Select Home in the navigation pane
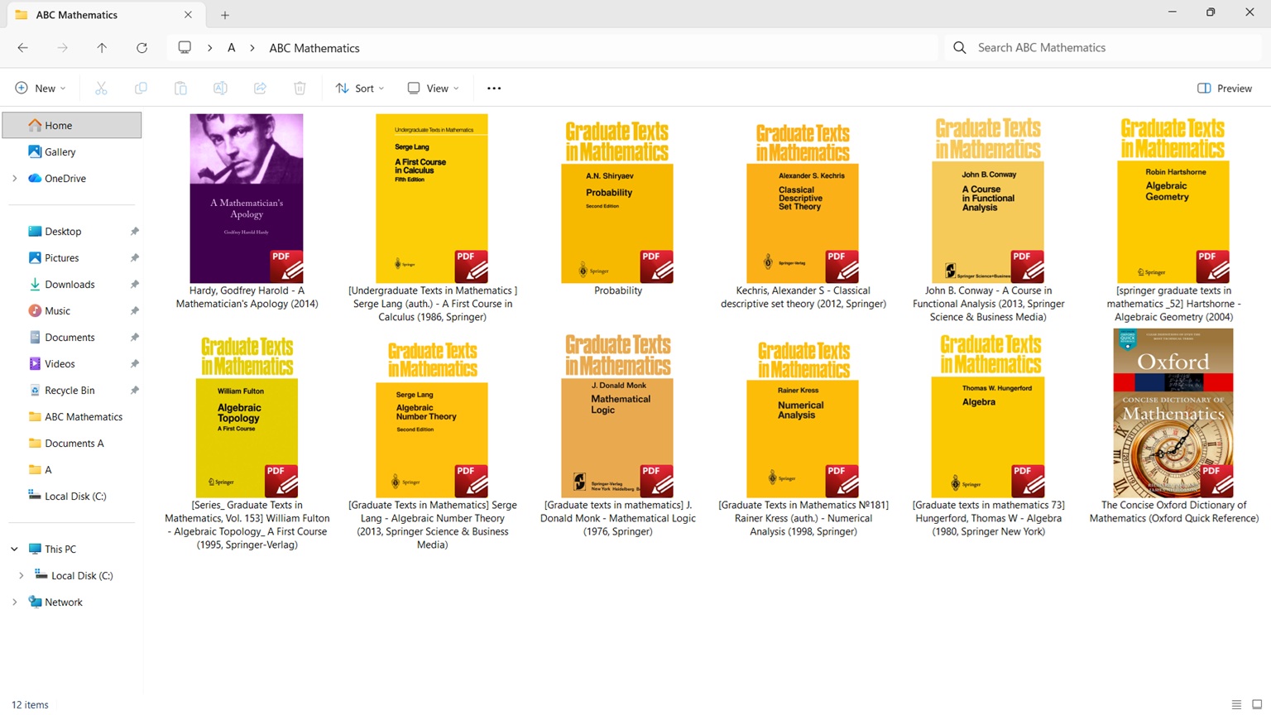Viewport: 1271px width, 715px height. (72, 126)
